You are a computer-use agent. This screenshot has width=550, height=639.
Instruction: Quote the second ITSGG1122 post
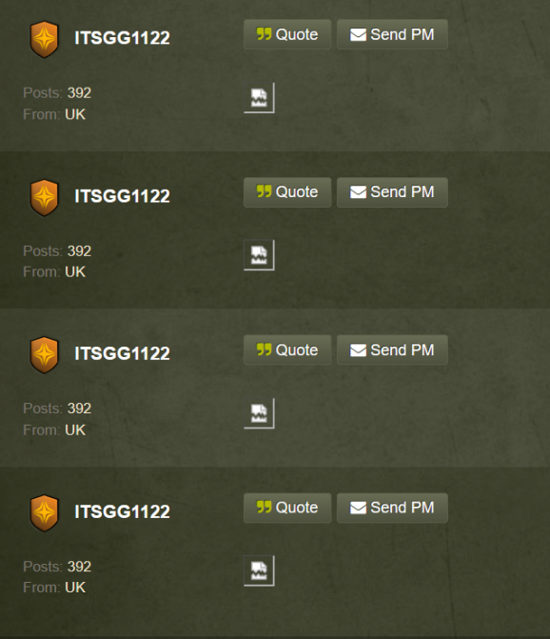287,192
